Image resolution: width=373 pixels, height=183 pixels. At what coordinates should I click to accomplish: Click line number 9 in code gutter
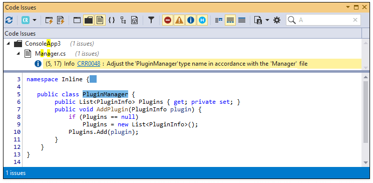[19, 124]
